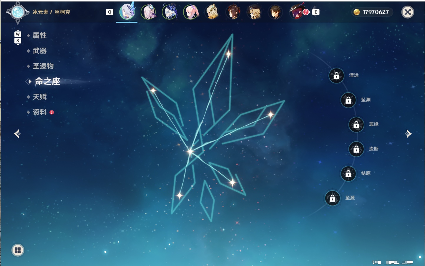Open the 武器 weapon menu
The height and width of the screenshot is (266, 425).
click(39, 51)
